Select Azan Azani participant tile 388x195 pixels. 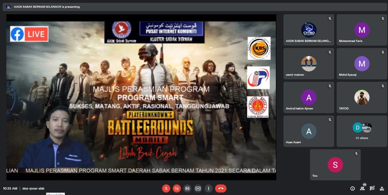(309, 131)
